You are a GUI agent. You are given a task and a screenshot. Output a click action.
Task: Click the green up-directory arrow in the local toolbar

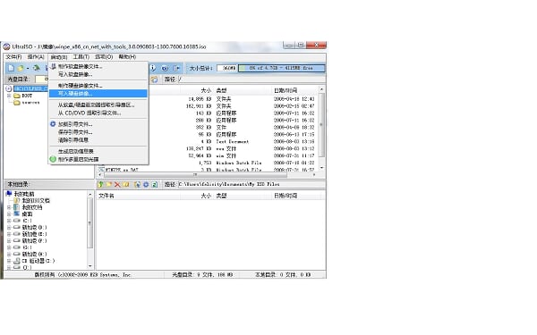[100, 184]
